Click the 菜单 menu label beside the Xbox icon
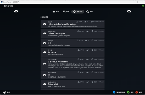 [x=8, y=92]
